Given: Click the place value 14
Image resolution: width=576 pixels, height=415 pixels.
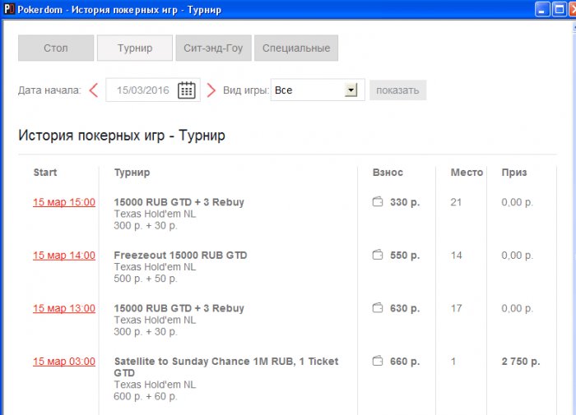Looking at the screenshot, I should (456, 256).
